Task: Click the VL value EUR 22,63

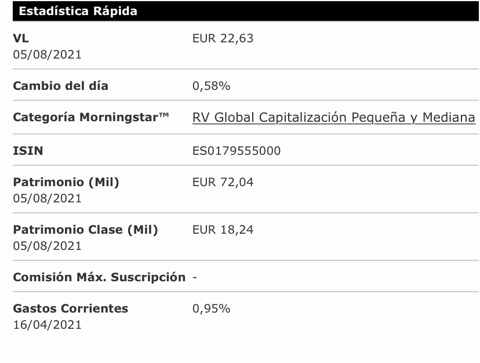Action: pyautogui.click(x=223, y=39)
